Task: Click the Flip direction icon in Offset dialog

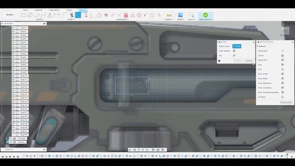Action: (234, 55)
